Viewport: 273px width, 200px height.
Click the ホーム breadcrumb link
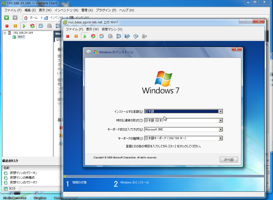(x=34, y=18)
